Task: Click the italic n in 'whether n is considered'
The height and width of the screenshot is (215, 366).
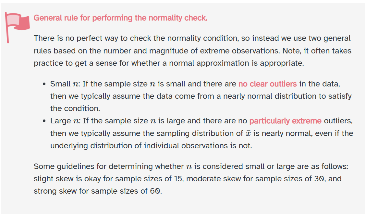Action: pos(189,167)
